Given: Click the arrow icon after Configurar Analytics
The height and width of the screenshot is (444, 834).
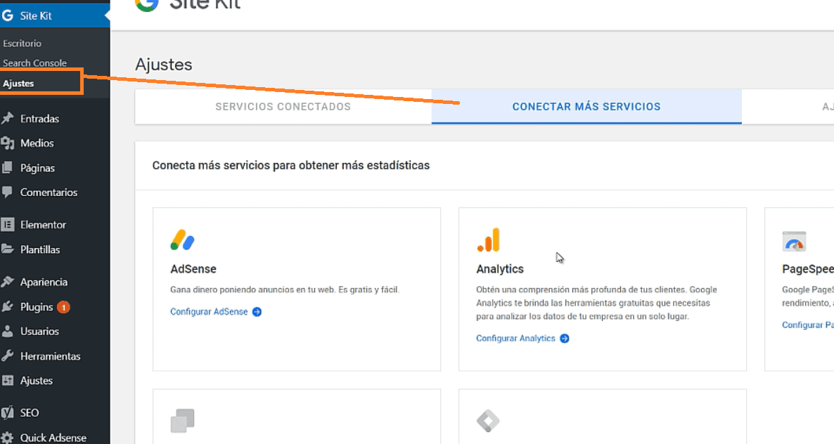Looking at the screenshot, I should pyautogui.click(x=565, y=339).
